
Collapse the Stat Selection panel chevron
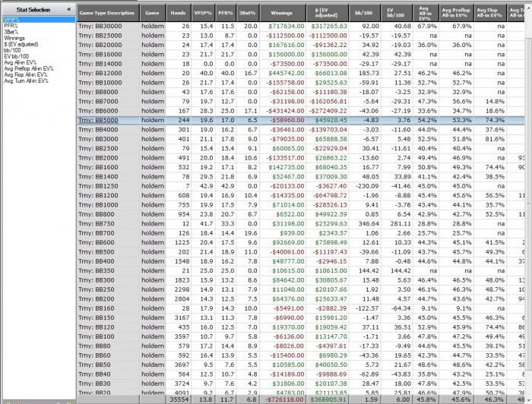(69, 9)
